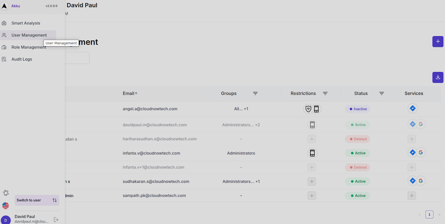
Task: Click device restriction icon for angel.a
Action: (317, 109)
